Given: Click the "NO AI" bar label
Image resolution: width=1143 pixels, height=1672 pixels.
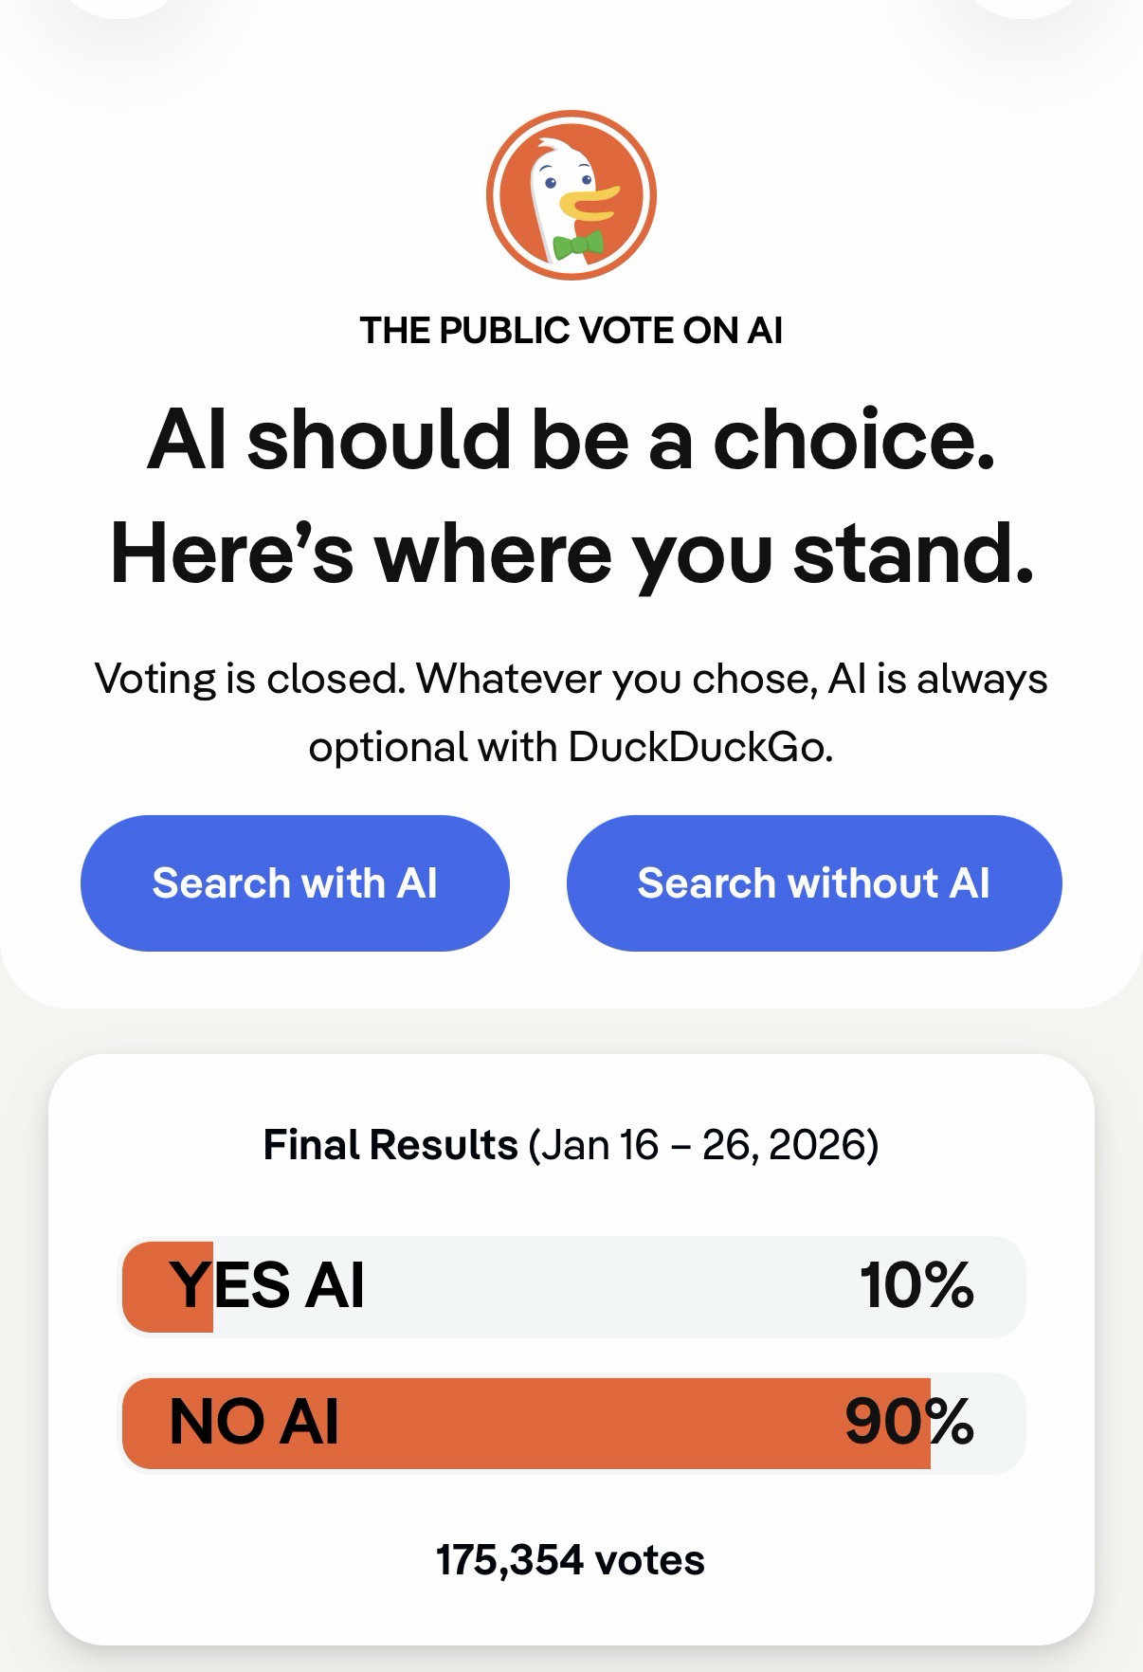Looking at the screenshot, I should [x=254, y=1422].
